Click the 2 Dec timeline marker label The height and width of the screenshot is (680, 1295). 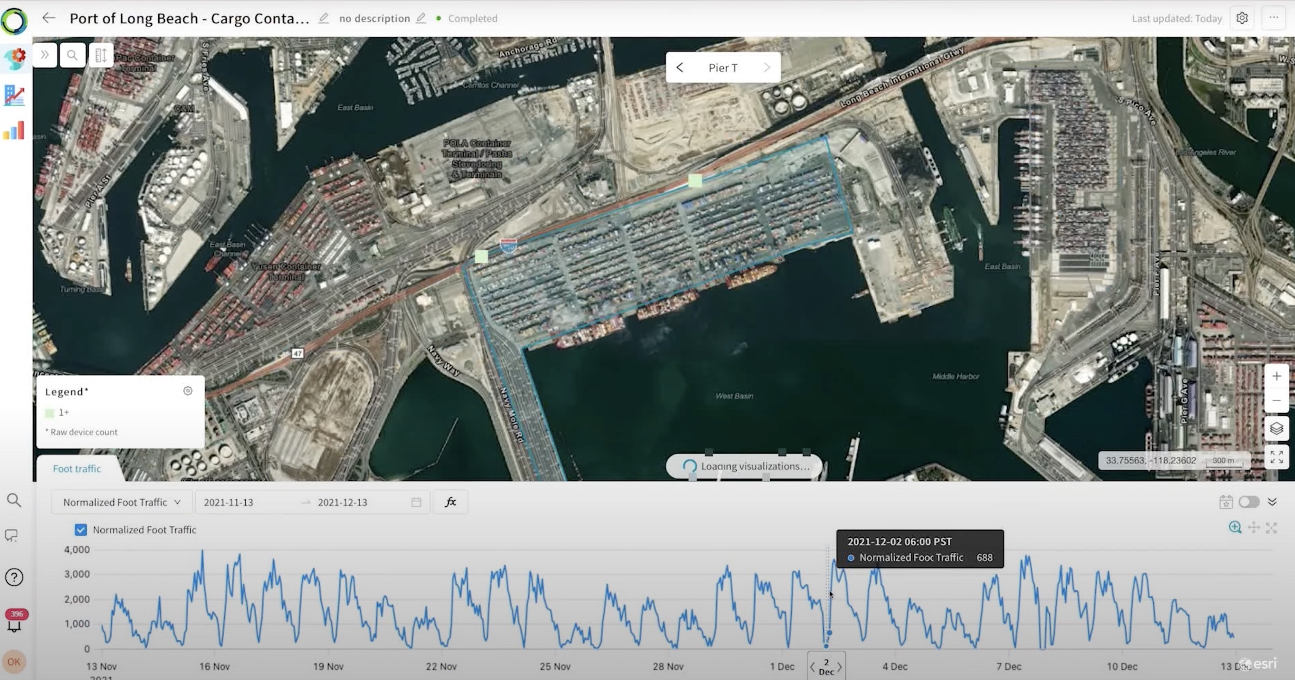tap(826, 667)
